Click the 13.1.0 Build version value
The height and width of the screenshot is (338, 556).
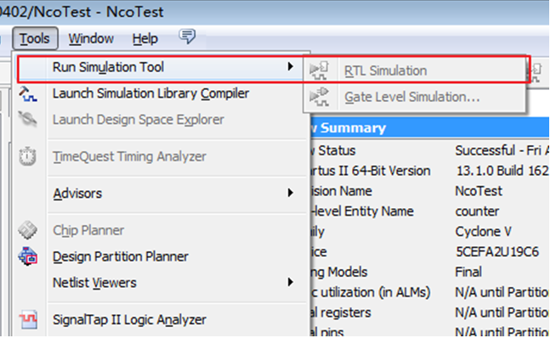tap(502, 171)
